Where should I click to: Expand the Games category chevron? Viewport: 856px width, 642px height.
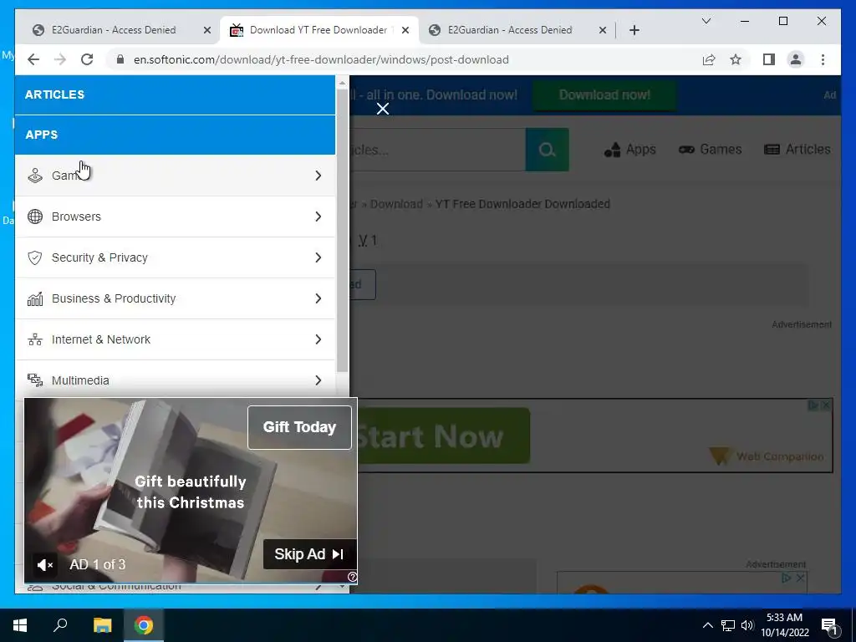(x=318, y=176)
